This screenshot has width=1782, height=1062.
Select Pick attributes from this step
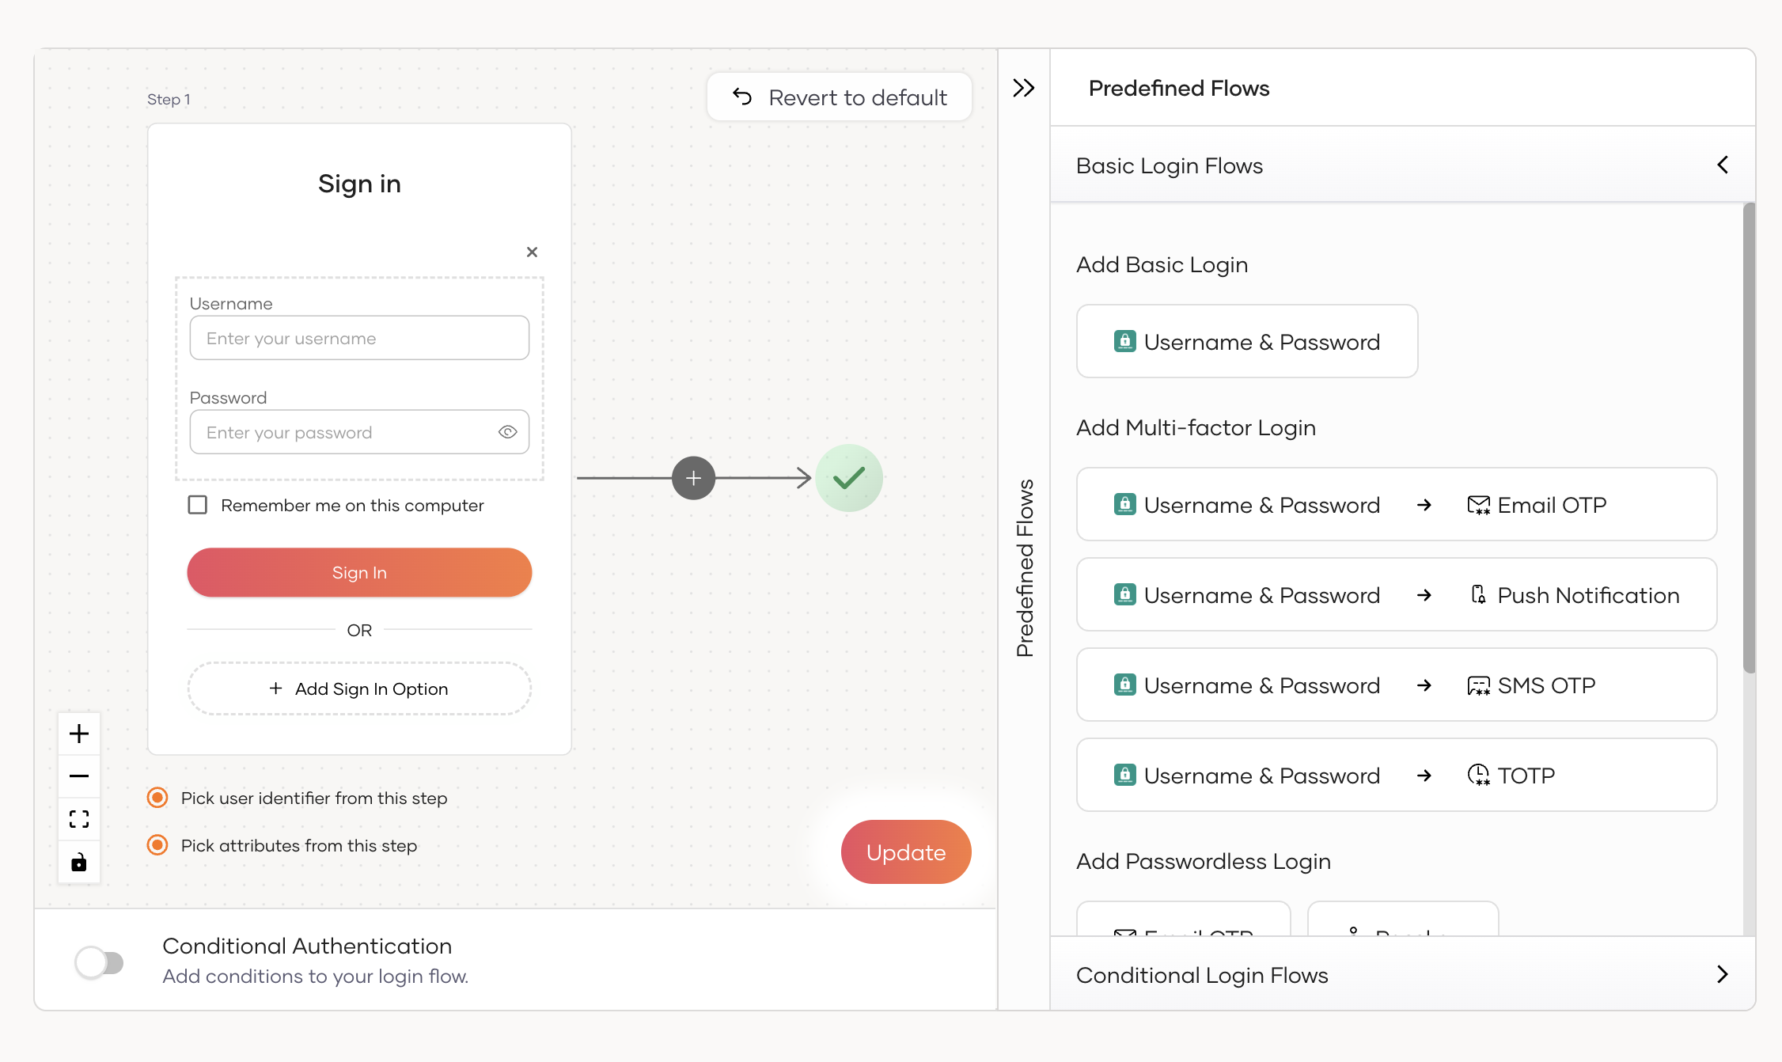[157, 845]
